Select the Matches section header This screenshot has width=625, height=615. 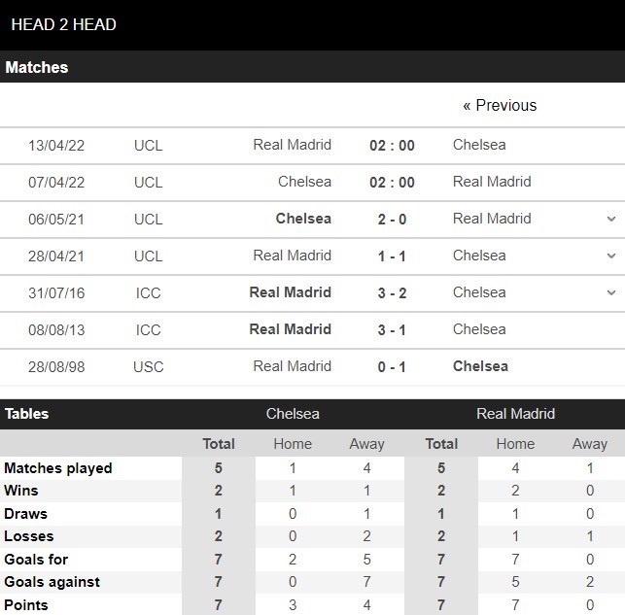37,67
